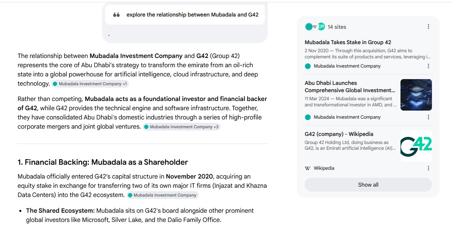Viewport: 453px width, 230px height.
Task: Click the Mubadala Investment Company label under Abu Dhabi article
Action: point(347,117)
